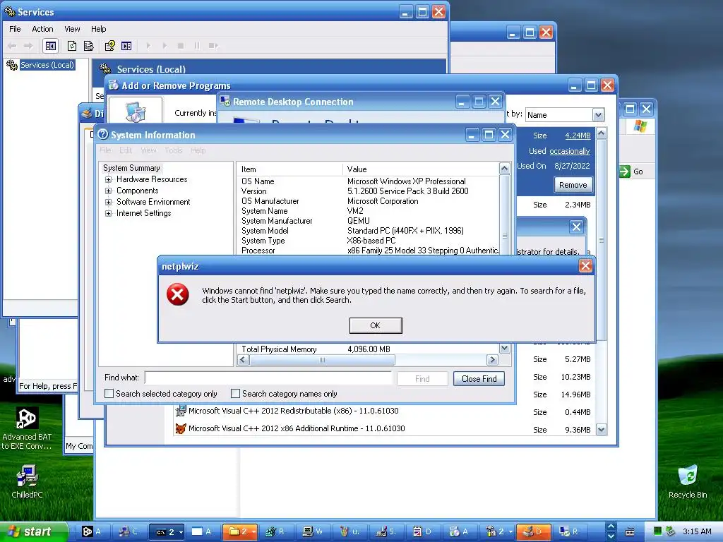Click the 3:15 AM clock
This screenshot has width=723, height=542.
pyautogui.click(x=697, y=531)
